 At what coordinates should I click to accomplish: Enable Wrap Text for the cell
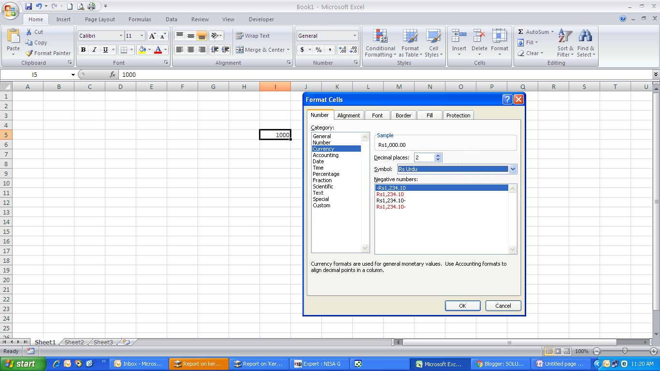click(253, 36)
